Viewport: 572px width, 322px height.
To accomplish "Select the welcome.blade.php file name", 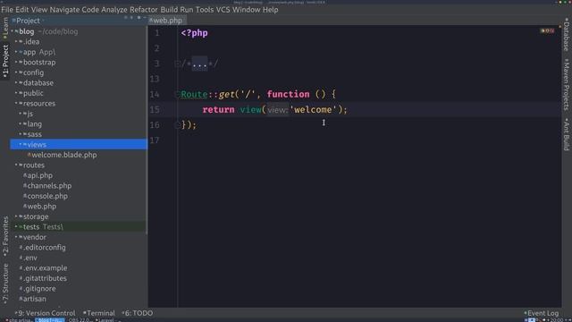I will [64, 155].
